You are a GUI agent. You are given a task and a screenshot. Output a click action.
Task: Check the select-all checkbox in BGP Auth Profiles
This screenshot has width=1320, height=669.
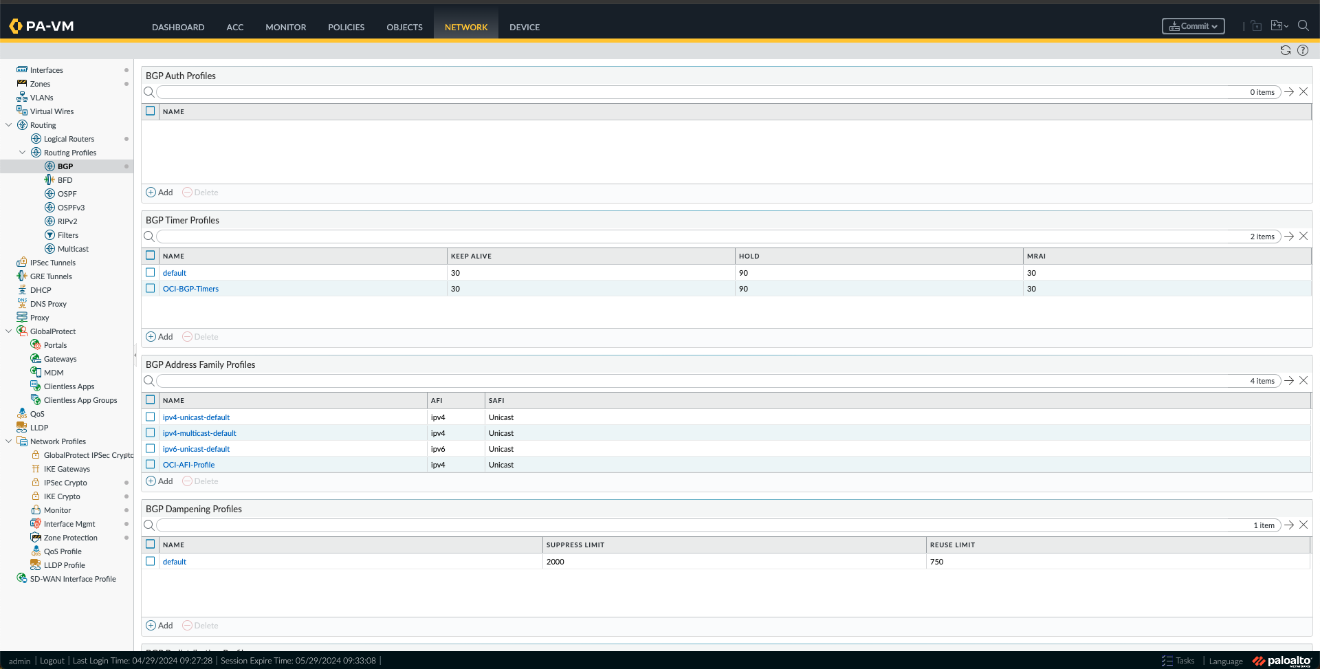[150, 111]
